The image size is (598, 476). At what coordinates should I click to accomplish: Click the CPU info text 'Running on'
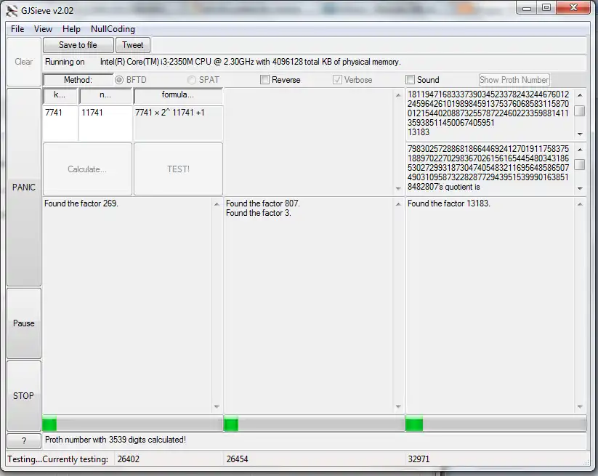(x=65, y=62)
